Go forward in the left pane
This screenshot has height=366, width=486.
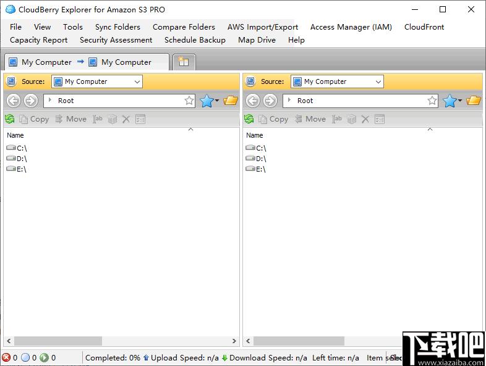point(31,101)
